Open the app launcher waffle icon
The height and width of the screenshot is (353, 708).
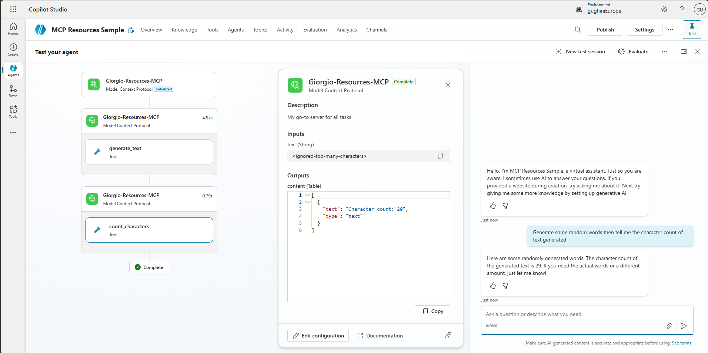tap(13, 9)
